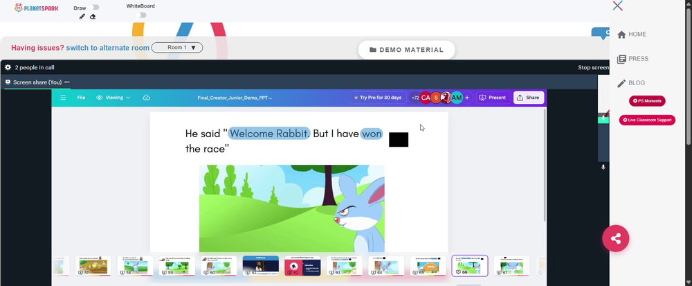
Task: Open call settings gear icon
Action: (x=8, y=68)
